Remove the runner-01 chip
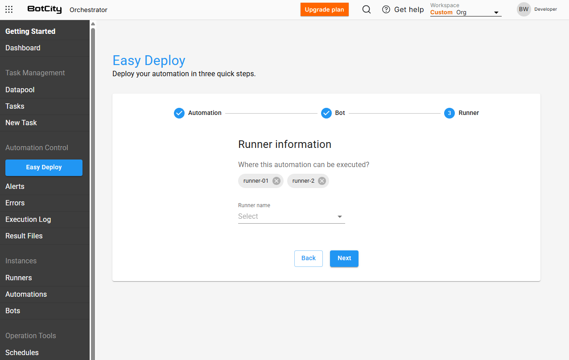 tap(276, 181)
